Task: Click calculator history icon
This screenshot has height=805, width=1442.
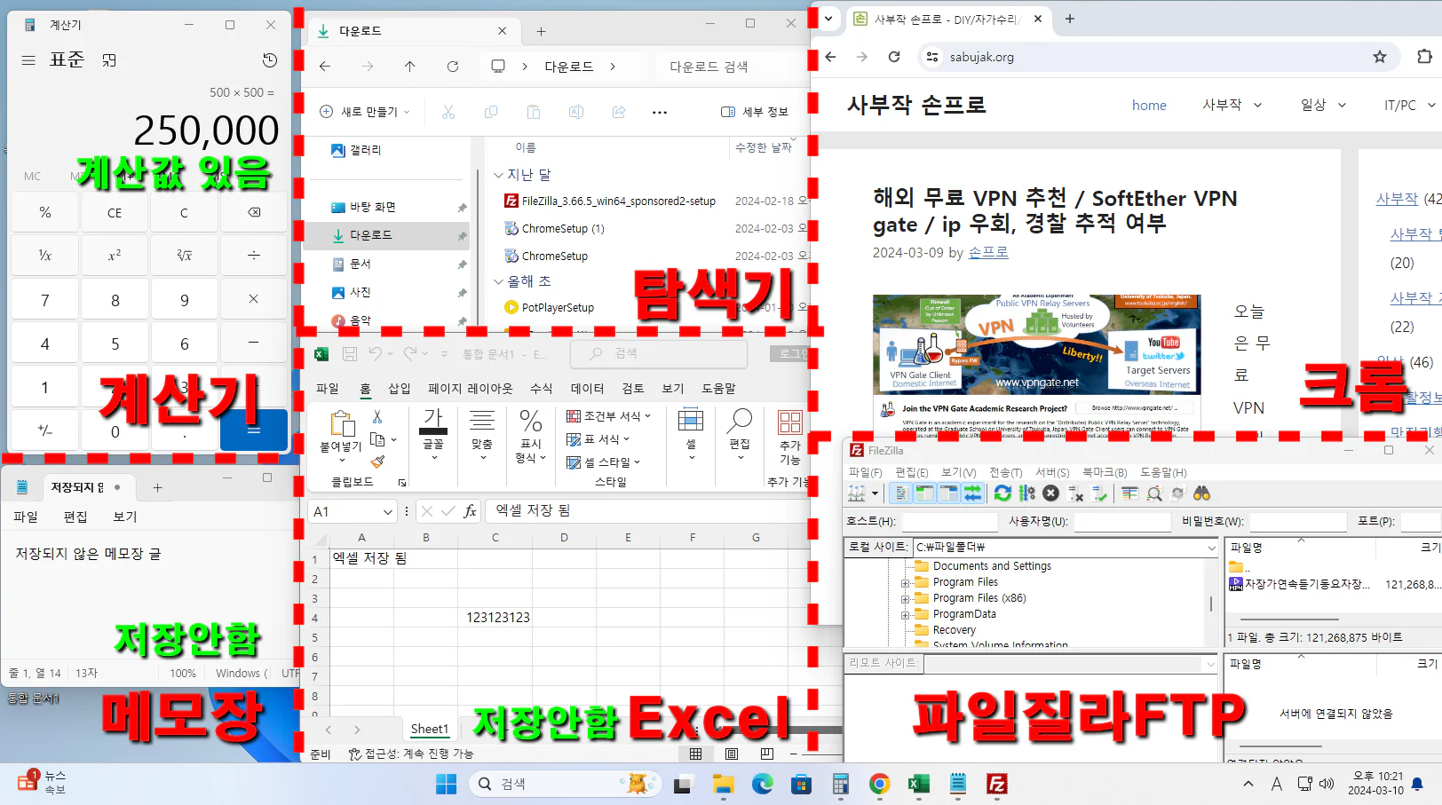Action: pyautogui.click(x=270, y=60)
